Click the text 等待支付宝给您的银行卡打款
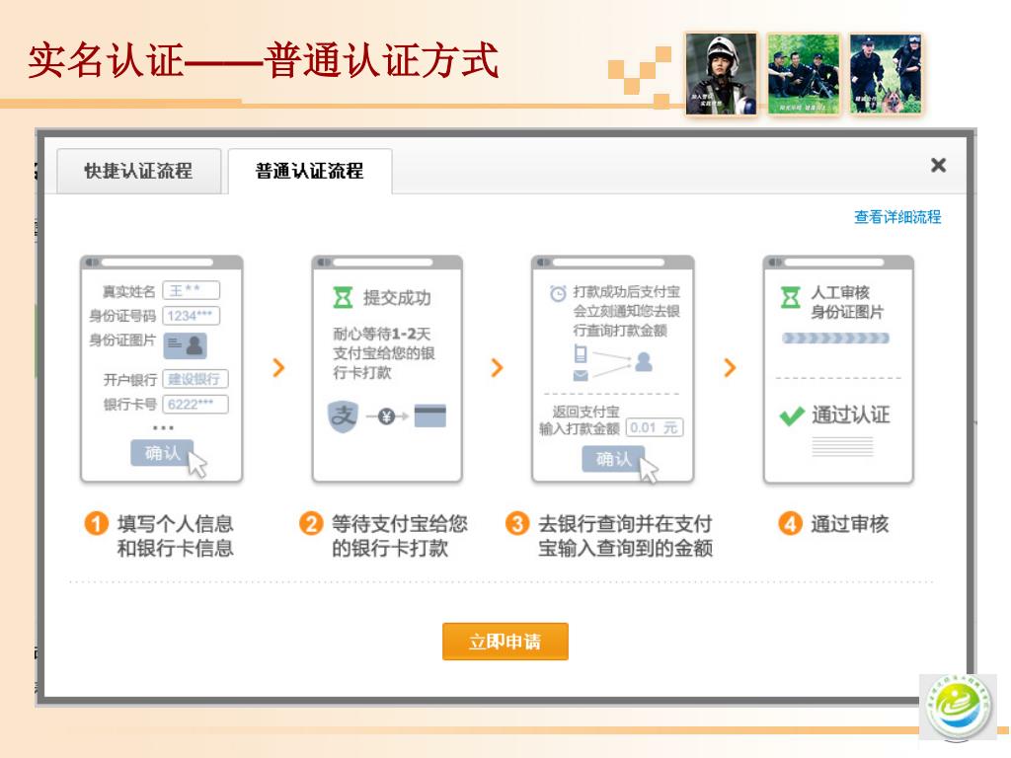1011x758 pixels. (399, 536)
